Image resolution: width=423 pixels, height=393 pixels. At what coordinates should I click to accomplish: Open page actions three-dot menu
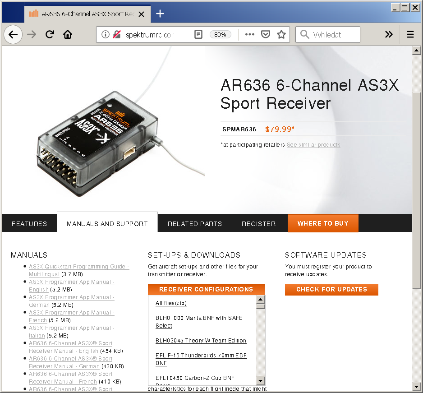pyautogui.click(x=249, y=35)
